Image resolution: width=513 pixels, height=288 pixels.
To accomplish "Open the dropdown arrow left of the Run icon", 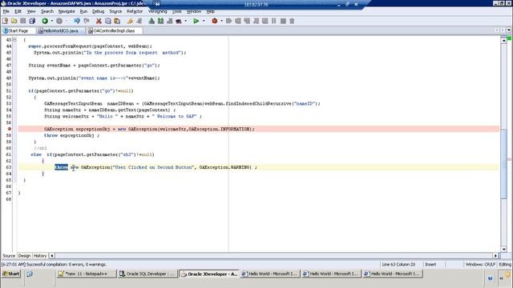I will (x=186, y=21).
